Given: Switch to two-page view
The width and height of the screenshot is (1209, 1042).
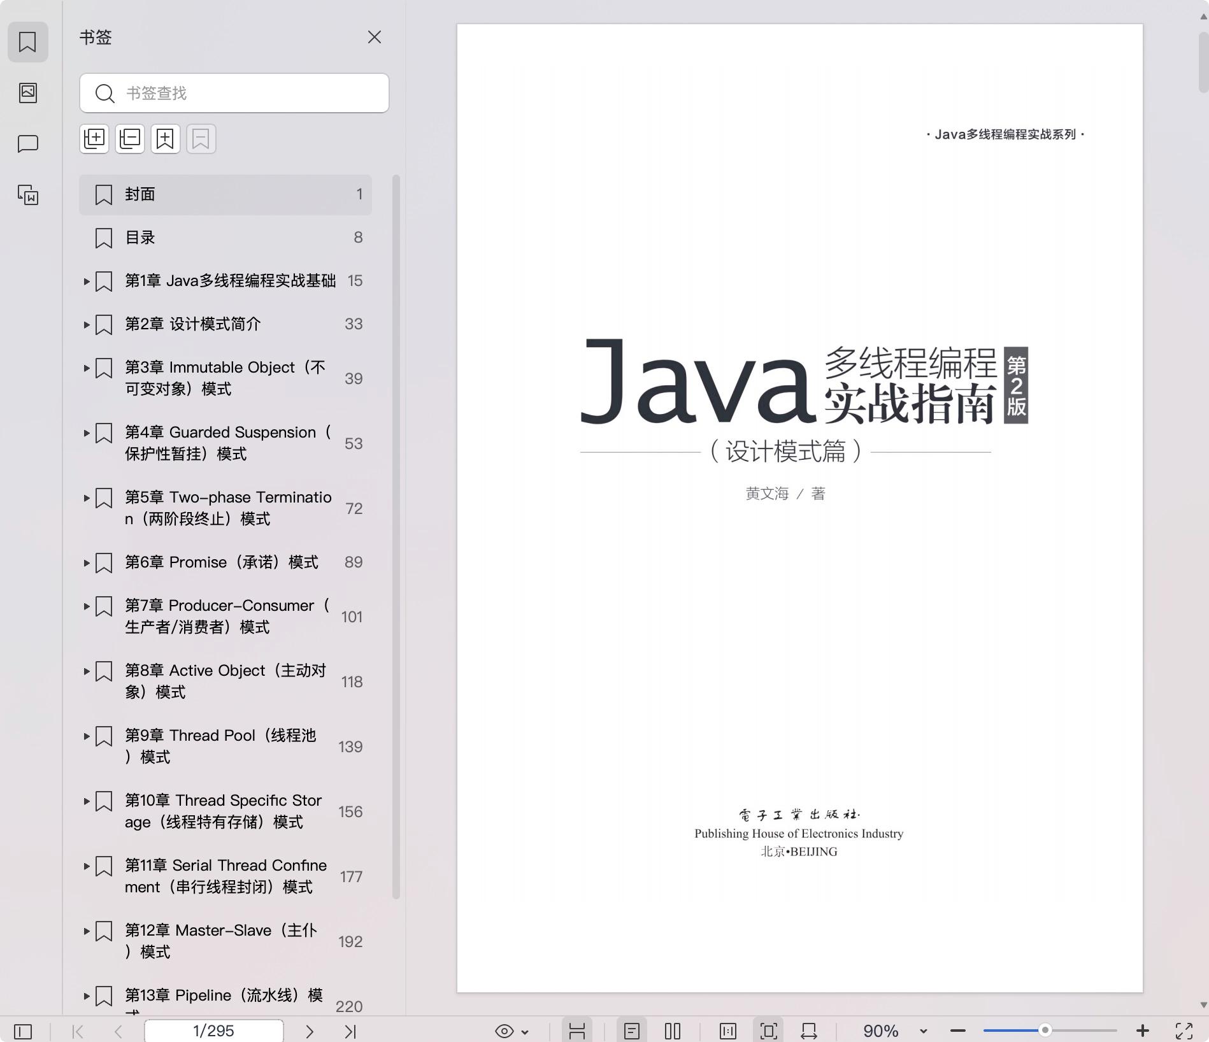Looking at the screenshot, I should point(673,1031).
